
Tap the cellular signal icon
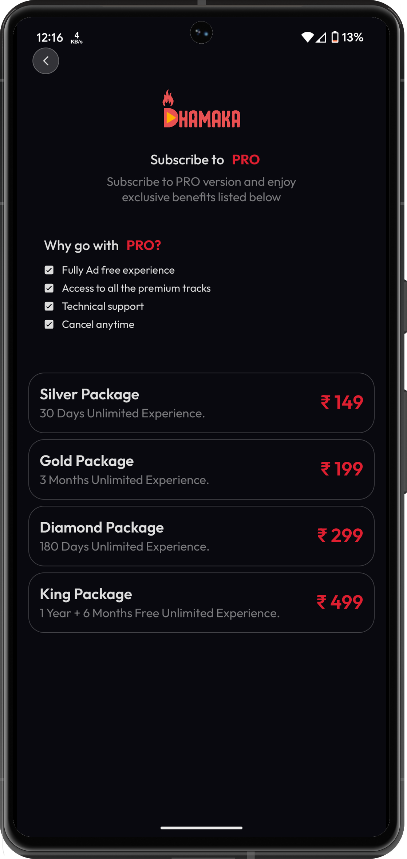coord(321,37)
